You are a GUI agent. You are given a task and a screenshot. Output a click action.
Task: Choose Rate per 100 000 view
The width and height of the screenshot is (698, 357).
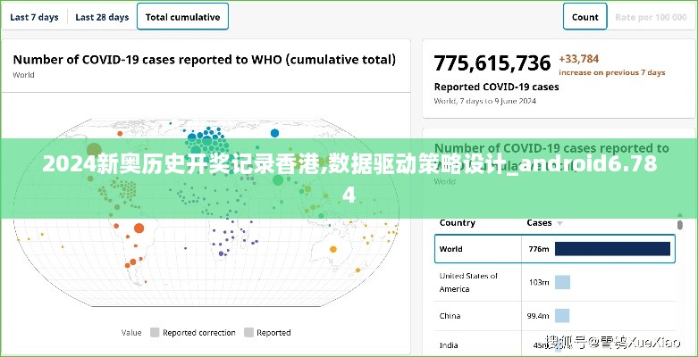(x=651, y=17)
